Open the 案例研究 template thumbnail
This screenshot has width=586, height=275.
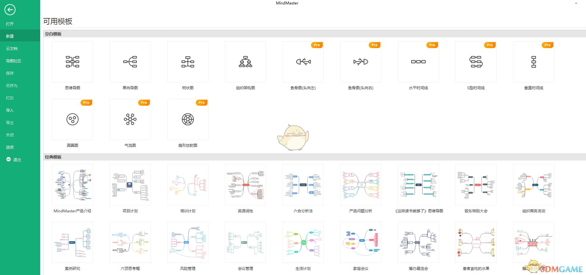point(73,242)
